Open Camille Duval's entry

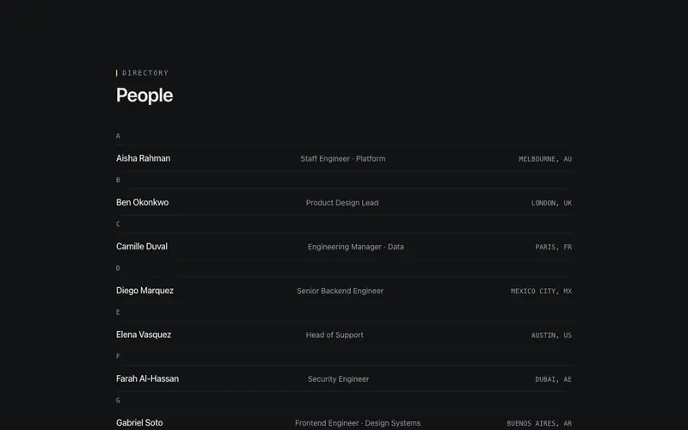[x=344, y=247]
